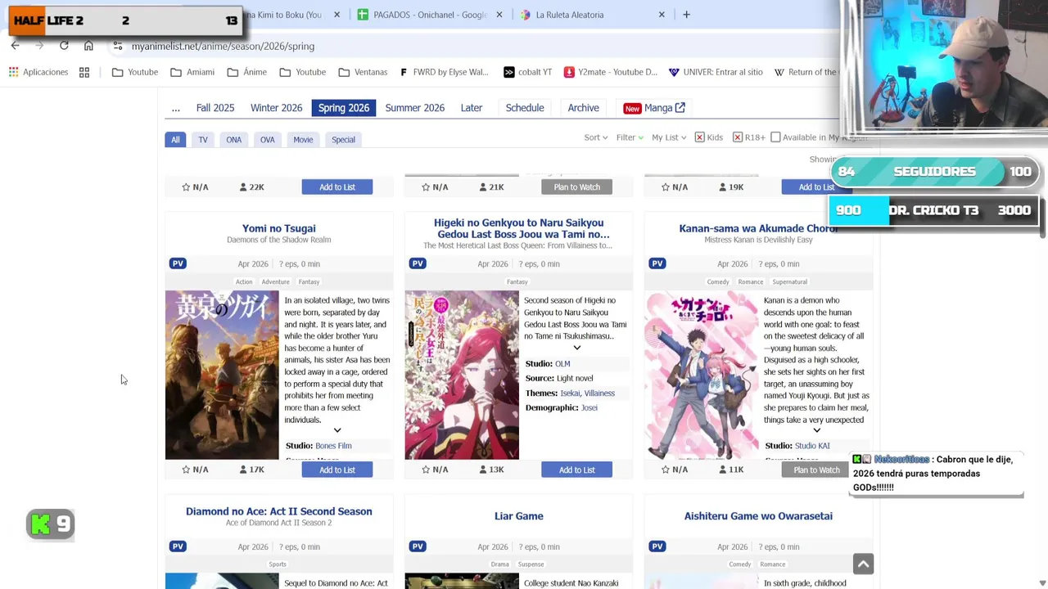Open the Amiami bookmark folder
This screenshot has height=589, width=1048.
192,72
